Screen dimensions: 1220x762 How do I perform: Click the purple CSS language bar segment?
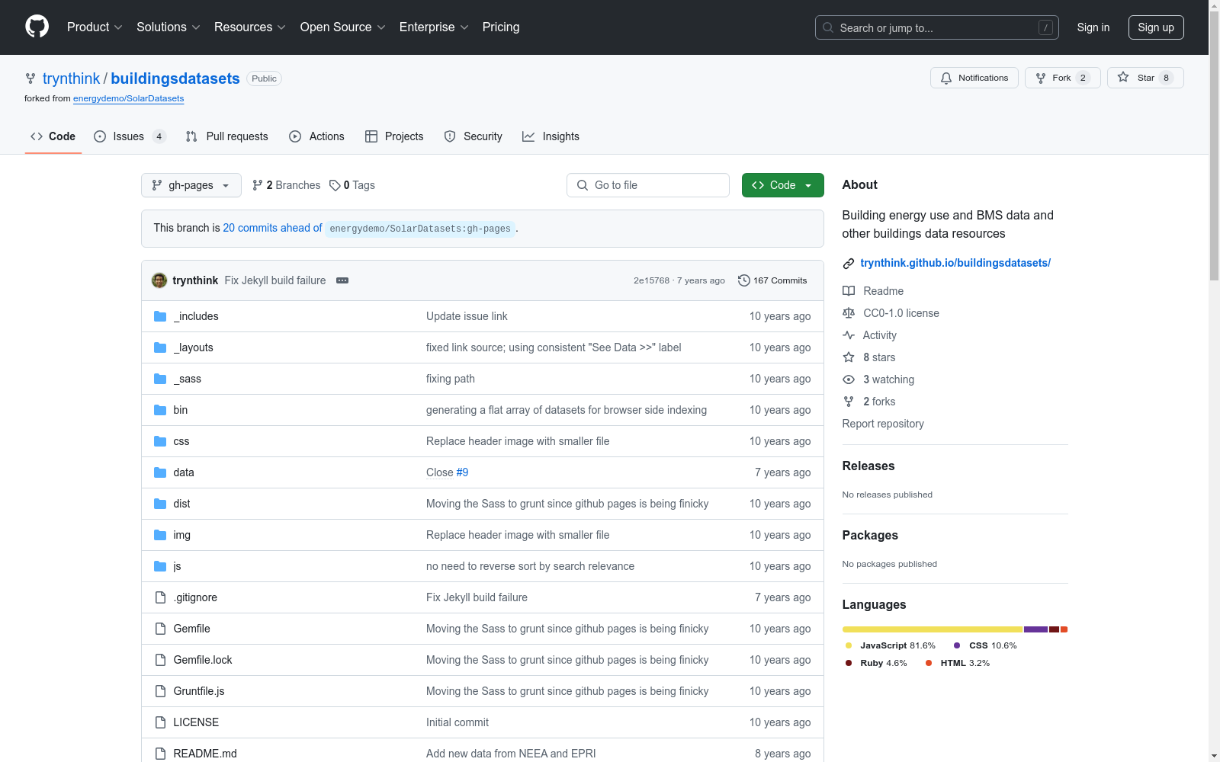(x=1035, y=629)
